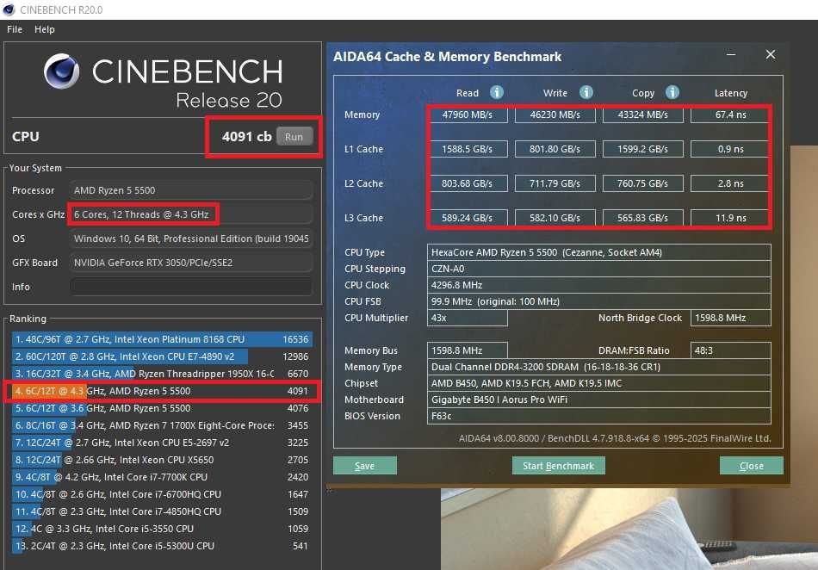Click CPU Clock value 4296.8 MHz
This screenshot has height=570, width=818.
coord(599,285)
